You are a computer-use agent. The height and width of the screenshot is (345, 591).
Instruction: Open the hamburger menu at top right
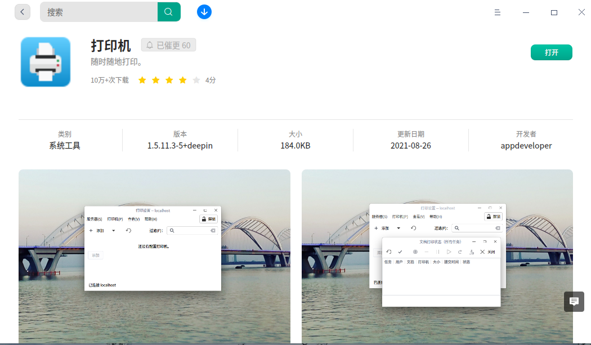(x=498, y=12)
